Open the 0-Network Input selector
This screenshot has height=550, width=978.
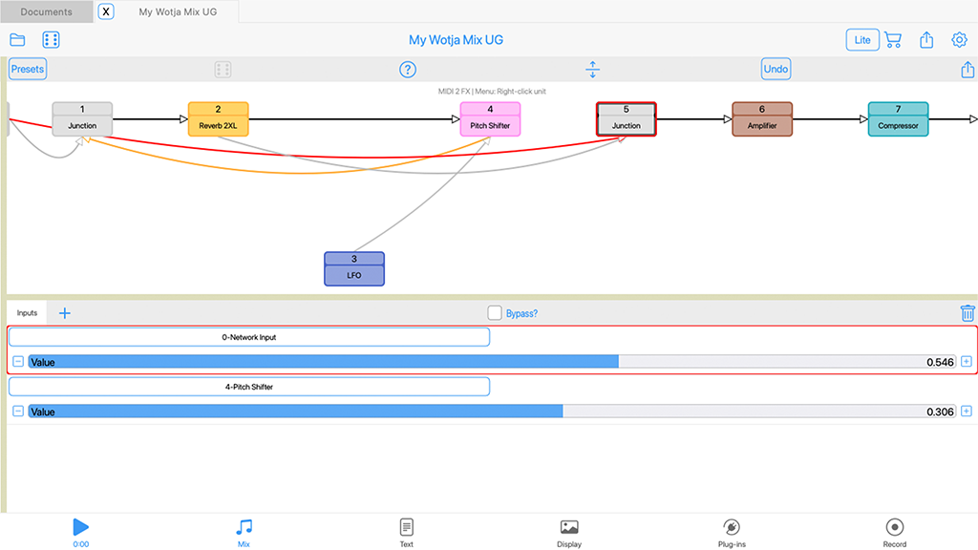[x=248, y=337]
